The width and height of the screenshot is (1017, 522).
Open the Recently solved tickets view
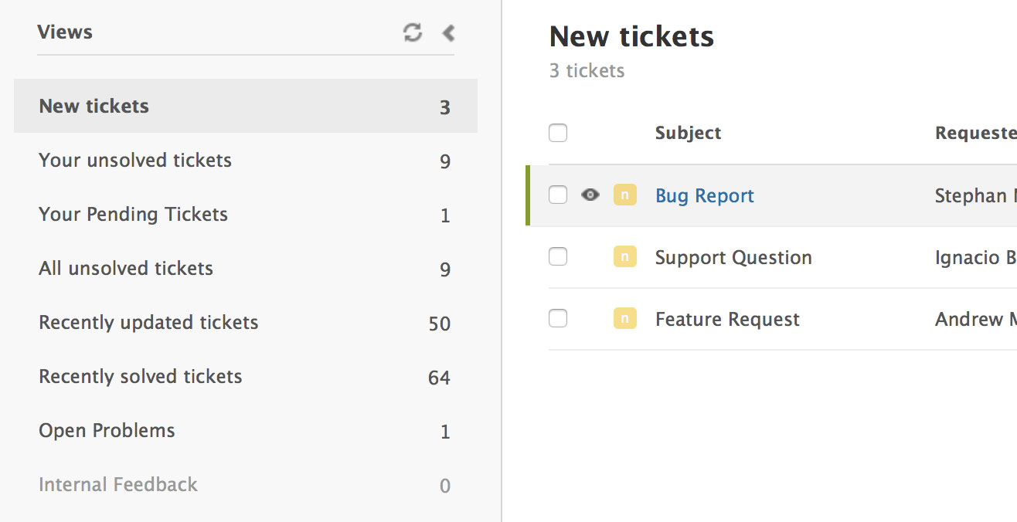pyautogui.click(x=140, y=377)
